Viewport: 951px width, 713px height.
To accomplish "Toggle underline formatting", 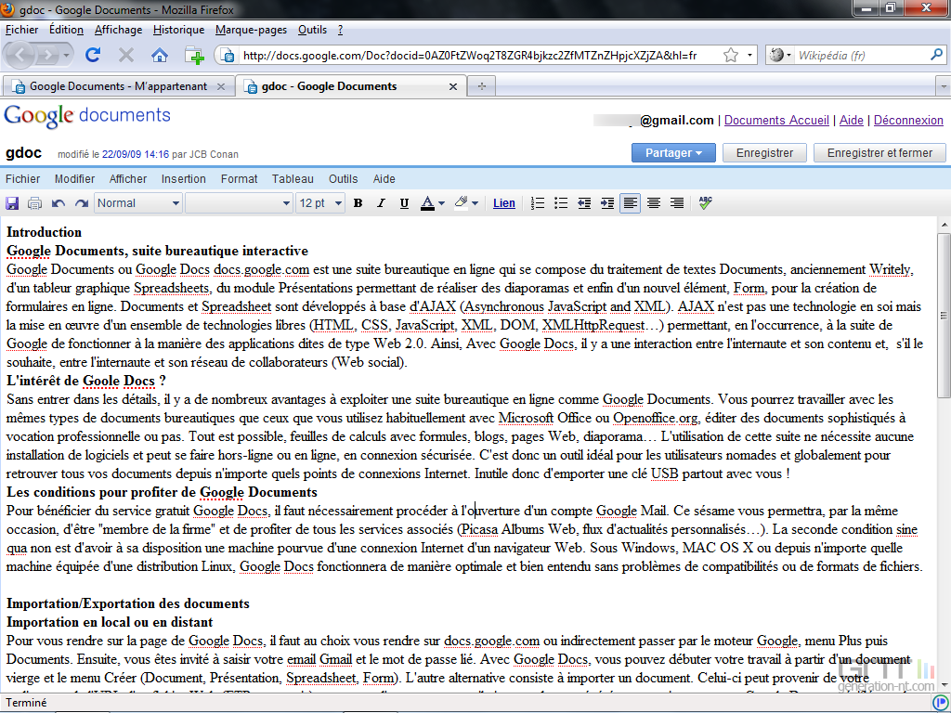I will click(x=404, y=203).
